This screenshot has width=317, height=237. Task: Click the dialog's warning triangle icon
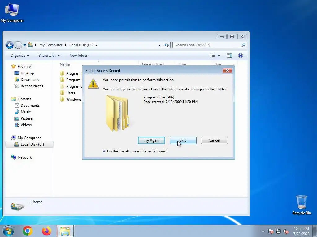point(93,84)
